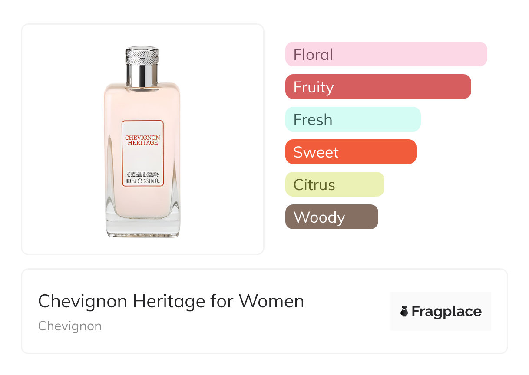Screen dimensions: 529x375
Task: Select the Sweet accord bar
Action: click(x=351, y=152)
